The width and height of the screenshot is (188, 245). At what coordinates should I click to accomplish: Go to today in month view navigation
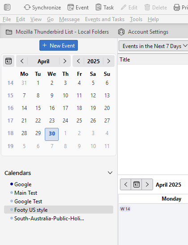pyautogui.click(x=137, y=184)
